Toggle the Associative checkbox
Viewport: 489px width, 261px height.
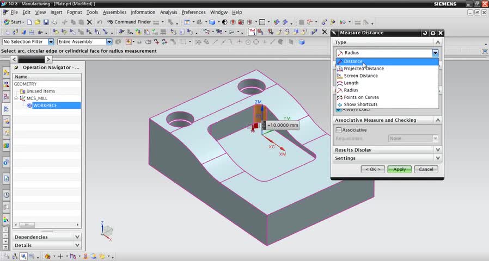339,130
